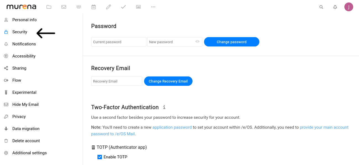Open the Mail app icon
Screen dimensions: 359x165
coord(64,7)
